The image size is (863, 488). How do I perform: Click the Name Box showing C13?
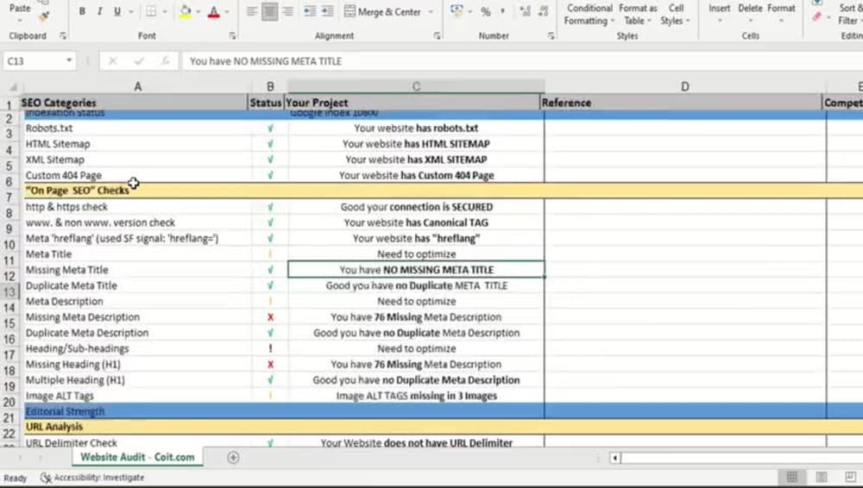(x=34, y=61)
